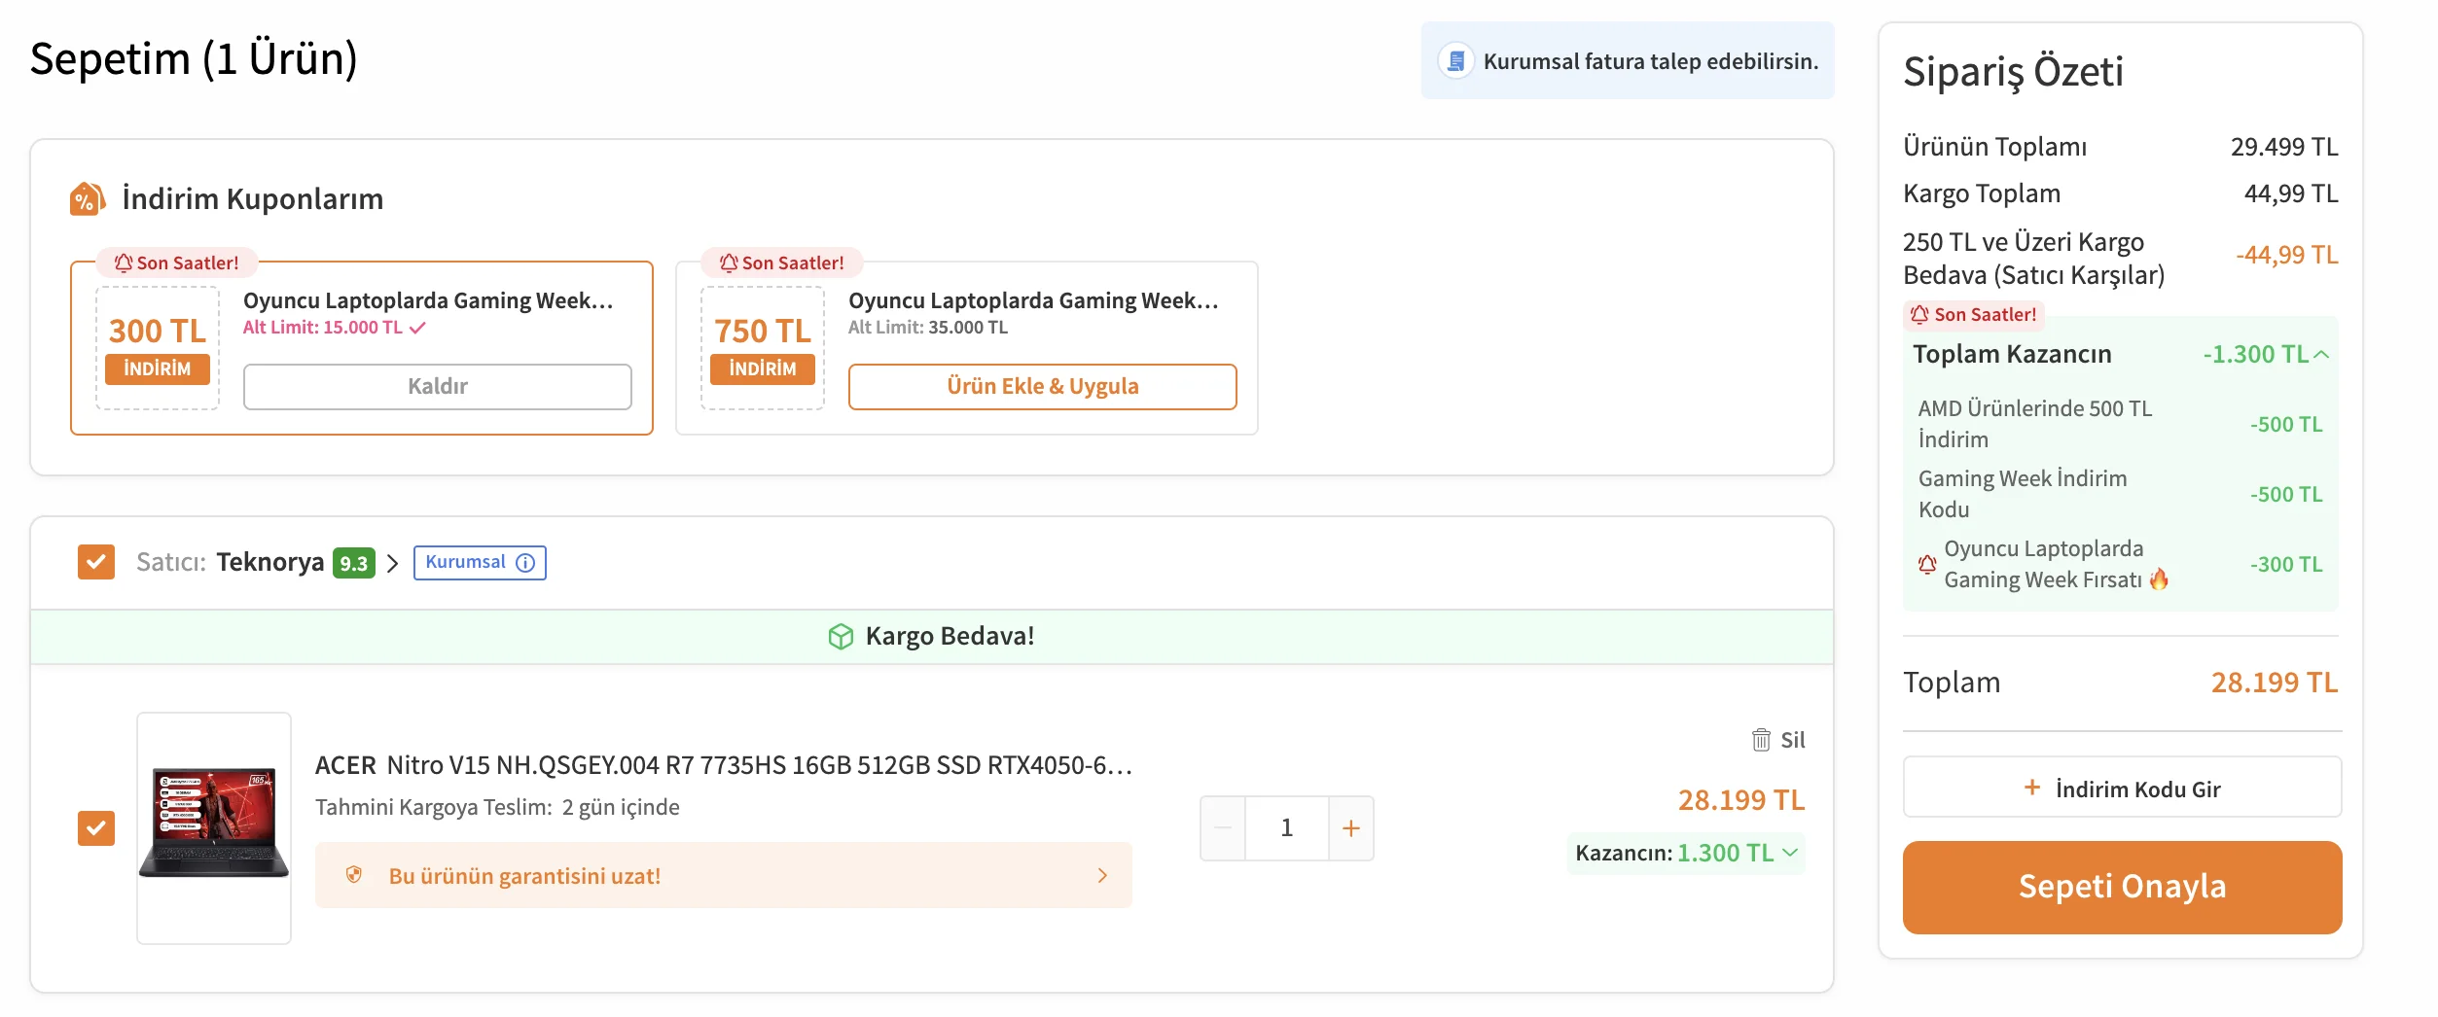
Task: Click the warranty shield icon
Action: click(x=354, y=875)
